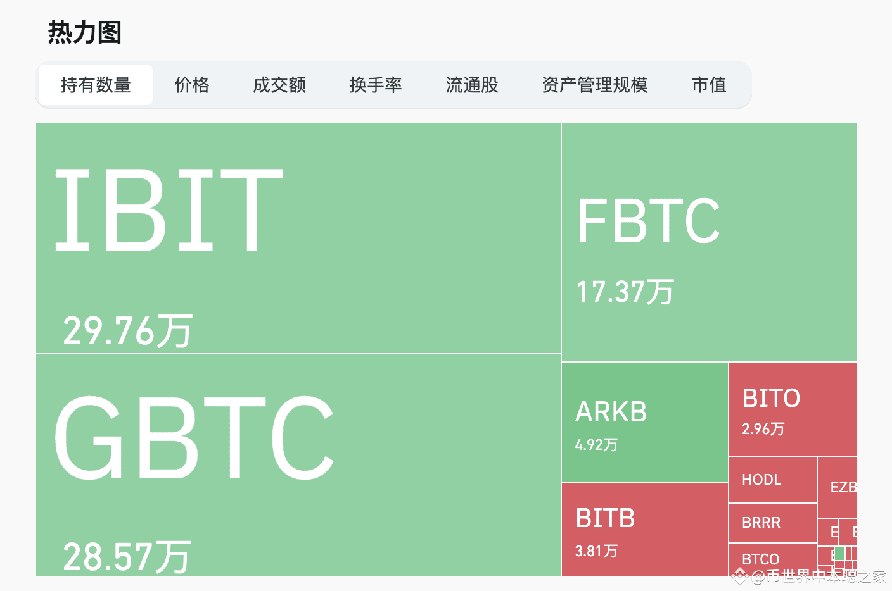892x591 pixels.
Task: Switch to the 价格 tab
Action: pyautogui.click(x=192, y=85)
